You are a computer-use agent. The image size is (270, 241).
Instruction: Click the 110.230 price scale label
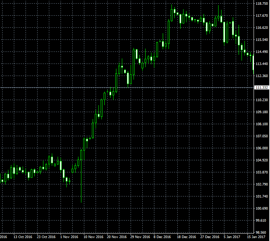click(262, 100)
